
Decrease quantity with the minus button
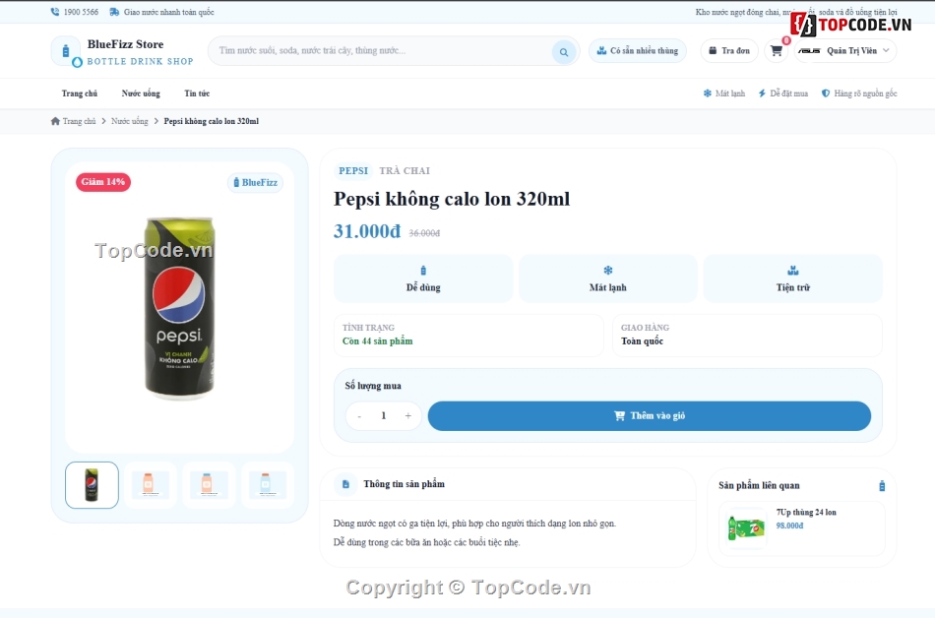pos(359,416)
